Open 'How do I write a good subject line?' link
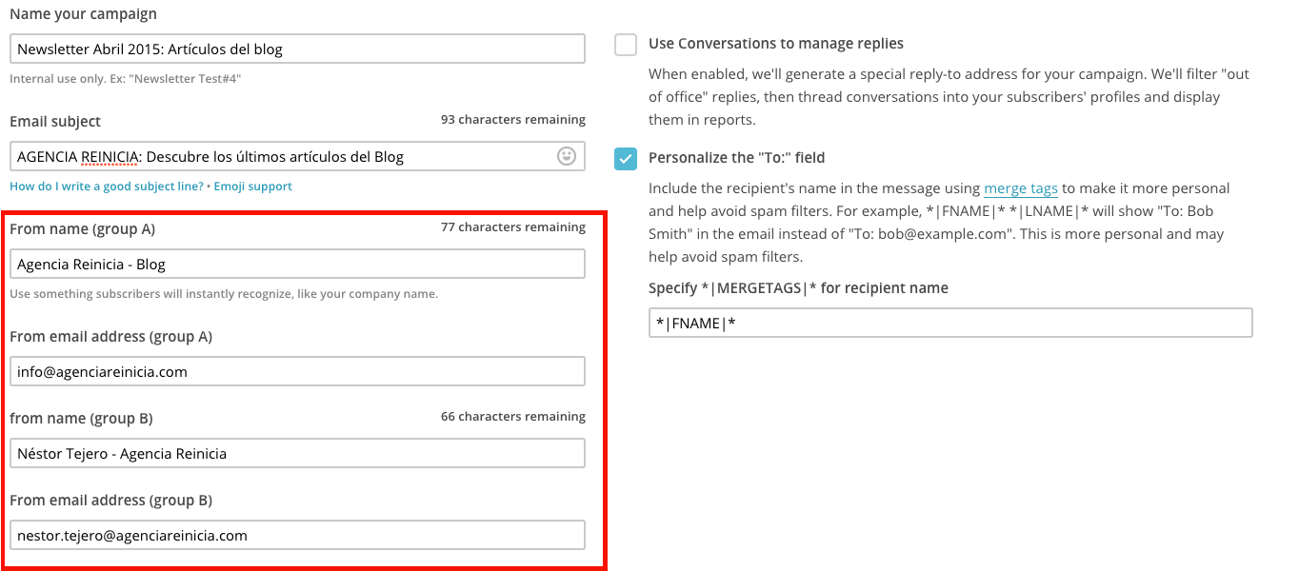Image resolution: width=1299 pixels, height=571 pixels. click(x=107, y=187)
